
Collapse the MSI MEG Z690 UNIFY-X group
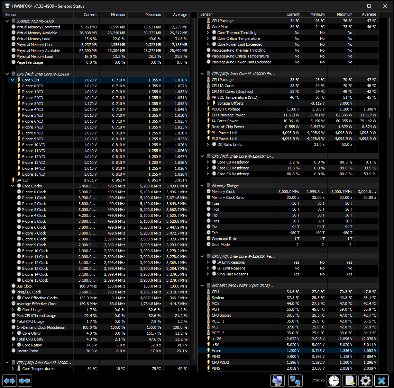(202, 286)
